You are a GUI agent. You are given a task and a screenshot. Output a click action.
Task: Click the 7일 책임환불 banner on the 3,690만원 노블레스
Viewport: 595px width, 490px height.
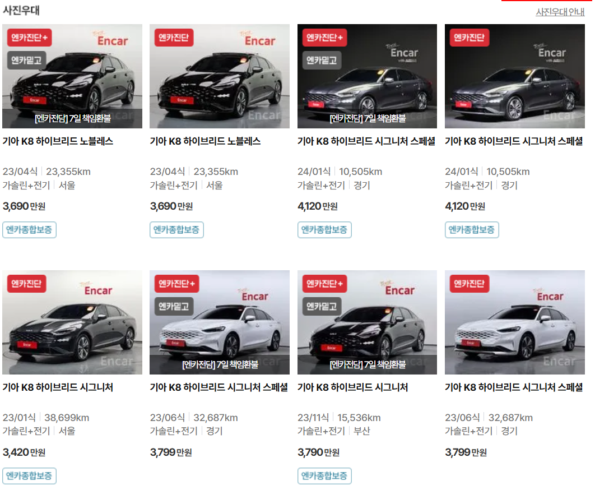pos(72,118)
